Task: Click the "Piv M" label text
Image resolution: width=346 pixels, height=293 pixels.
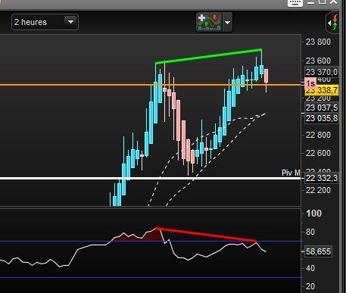Action: pyautogui.click(x=291, y=173)
